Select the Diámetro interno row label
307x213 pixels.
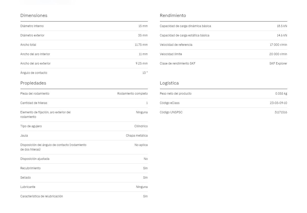click(x=32, y=26)
